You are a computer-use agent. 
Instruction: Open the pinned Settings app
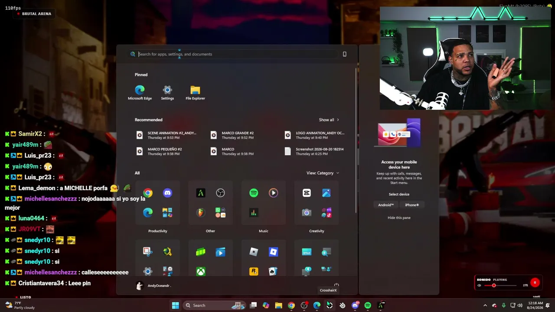[167, 93]
